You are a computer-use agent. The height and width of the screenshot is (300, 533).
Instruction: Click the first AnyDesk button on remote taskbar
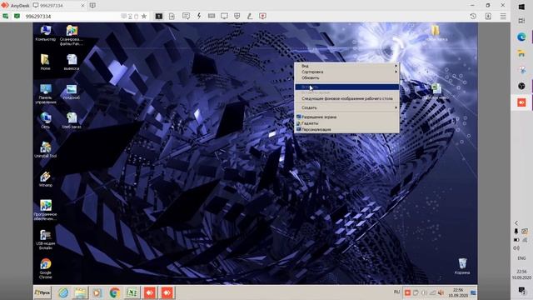150,292
